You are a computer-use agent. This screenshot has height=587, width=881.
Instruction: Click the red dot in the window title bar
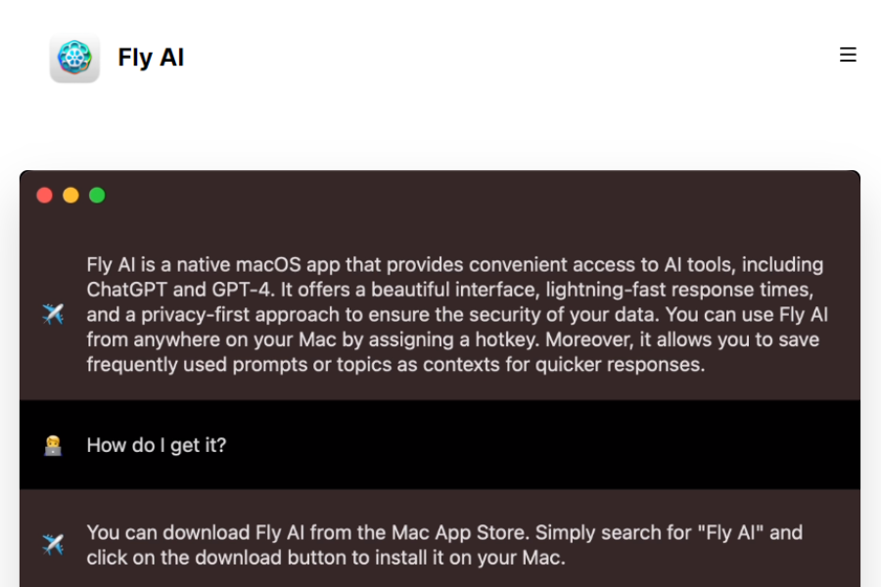pos(44,195)
